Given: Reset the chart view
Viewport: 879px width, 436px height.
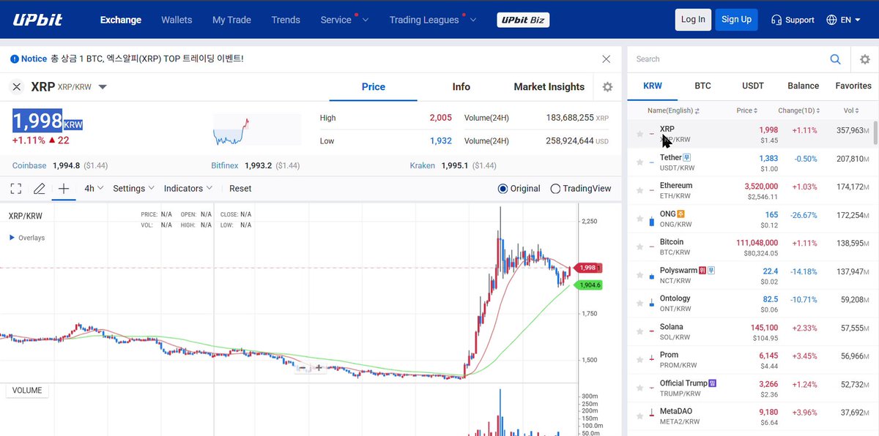Looking at the screenshot, I should click(x=240, y=189).
